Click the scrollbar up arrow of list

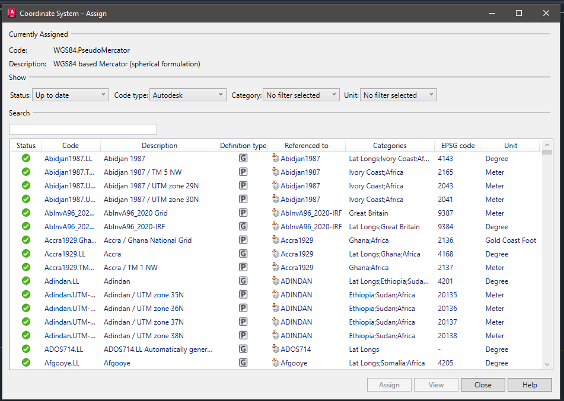(x=547, y=145)
